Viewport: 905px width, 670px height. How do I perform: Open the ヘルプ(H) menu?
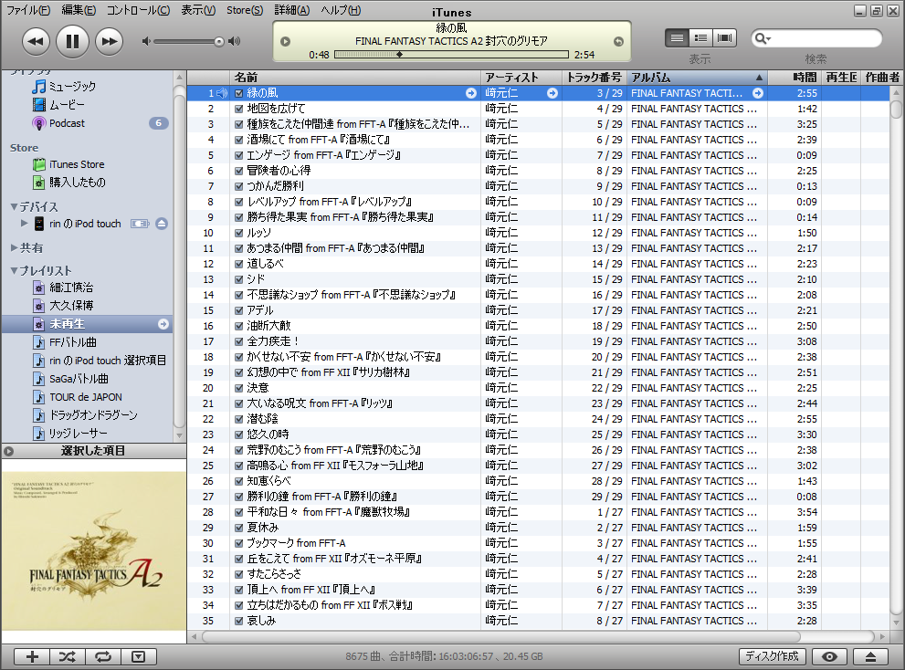341,10
